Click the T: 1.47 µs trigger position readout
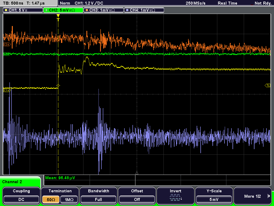The height and width of the screenshot is (206, 274). pos(36,3)
